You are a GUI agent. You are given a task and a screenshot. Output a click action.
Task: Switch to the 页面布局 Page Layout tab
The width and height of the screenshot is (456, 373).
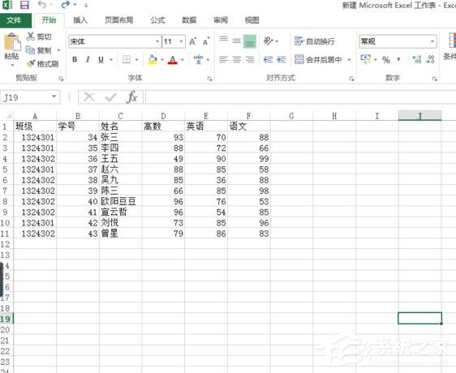(x=119, y=20)
